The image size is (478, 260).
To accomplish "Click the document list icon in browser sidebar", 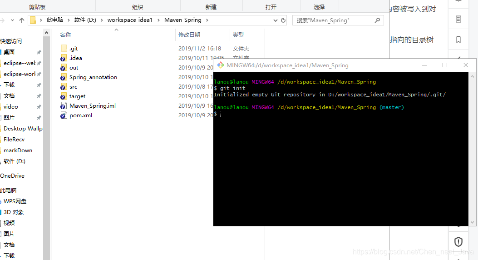I will click(x=458, y=19).
